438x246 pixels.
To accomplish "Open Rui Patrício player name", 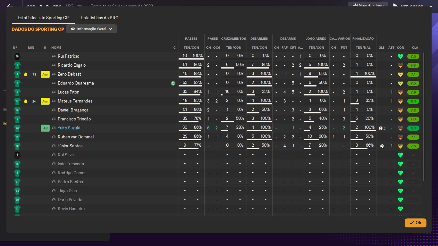I will (68, 56).
